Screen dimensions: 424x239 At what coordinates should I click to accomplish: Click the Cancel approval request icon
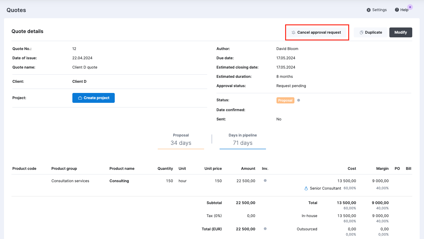[293, 32]
